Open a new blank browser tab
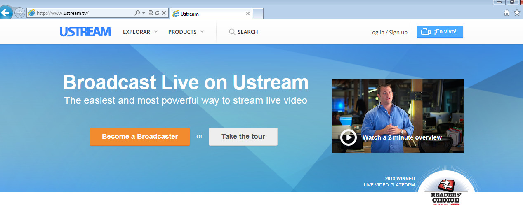The width and height of the screenshot is (523, 205). click(x=258, y=14)
